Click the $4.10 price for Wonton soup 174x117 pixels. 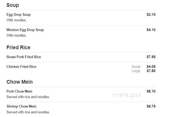pyautogui.click(x=151, y=30)
